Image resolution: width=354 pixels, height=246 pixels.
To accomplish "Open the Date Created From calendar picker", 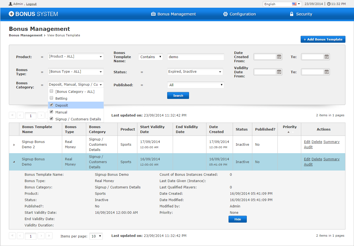I will (279, 57).
